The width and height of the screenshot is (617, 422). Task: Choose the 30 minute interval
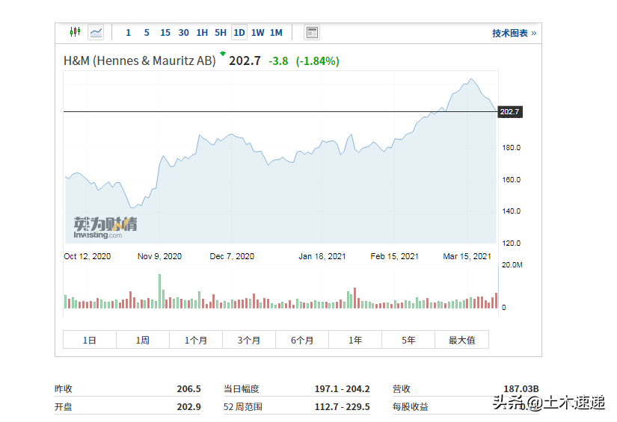[x=184, y=33]
